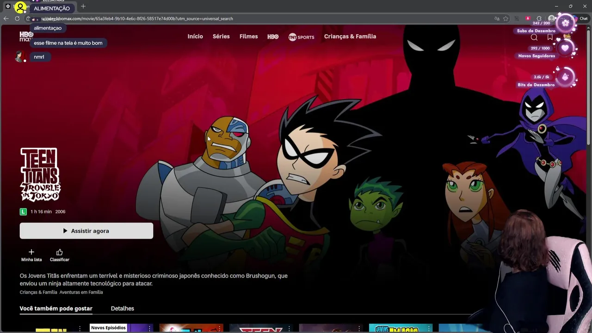
Task: Click the HBO Max logo
Action: 26,36
